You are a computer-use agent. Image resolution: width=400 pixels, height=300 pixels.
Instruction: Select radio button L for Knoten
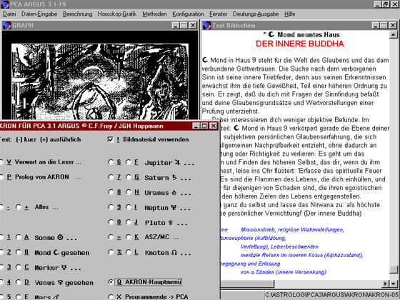pyautogui.click(x=129, y=252)
